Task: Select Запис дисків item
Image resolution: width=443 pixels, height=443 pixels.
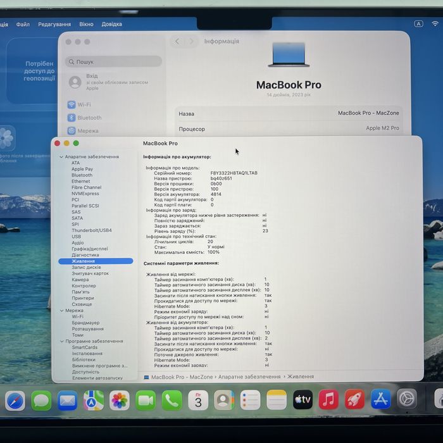Action: pyautogui.click(x=86, y=267)
